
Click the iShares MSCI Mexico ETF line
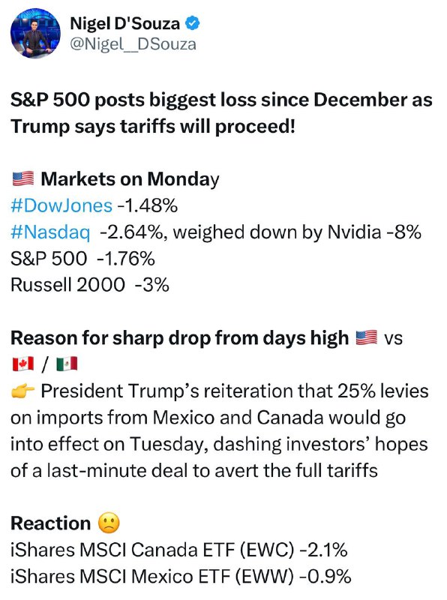point(181,577)
